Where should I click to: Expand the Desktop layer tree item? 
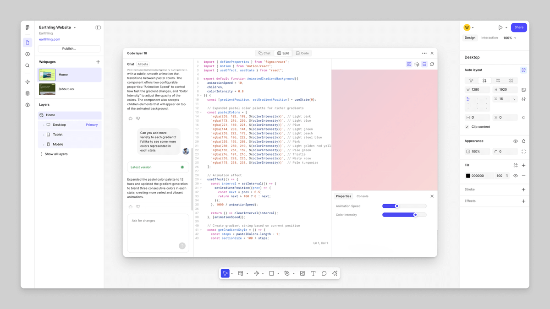click(44, 125)
